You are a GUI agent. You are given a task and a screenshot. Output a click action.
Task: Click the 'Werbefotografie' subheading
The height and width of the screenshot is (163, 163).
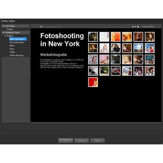tap(53, 55)
